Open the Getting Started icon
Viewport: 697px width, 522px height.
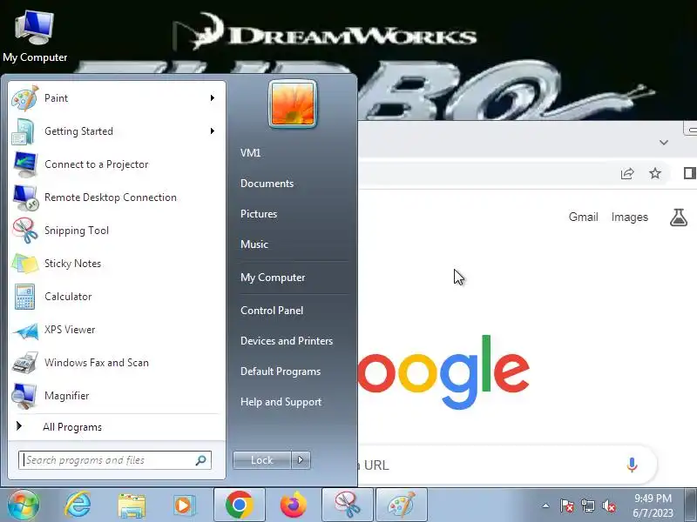coord(24,131)
